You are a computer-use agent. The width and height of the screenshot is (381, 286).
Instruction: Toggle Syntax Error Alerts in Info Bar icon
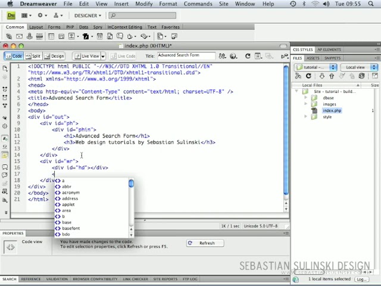tap(5, 155)
